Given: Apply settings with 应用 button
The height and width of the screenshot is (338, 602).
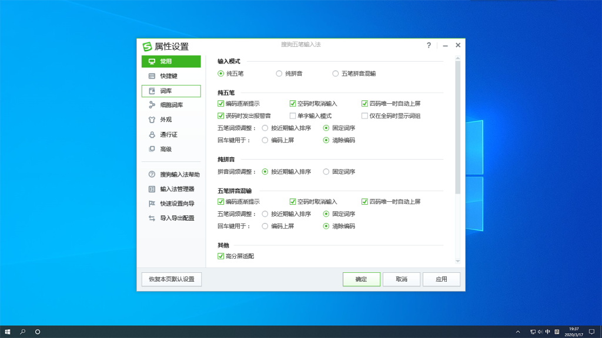Looking at the screenshot, I should [442, 279].
